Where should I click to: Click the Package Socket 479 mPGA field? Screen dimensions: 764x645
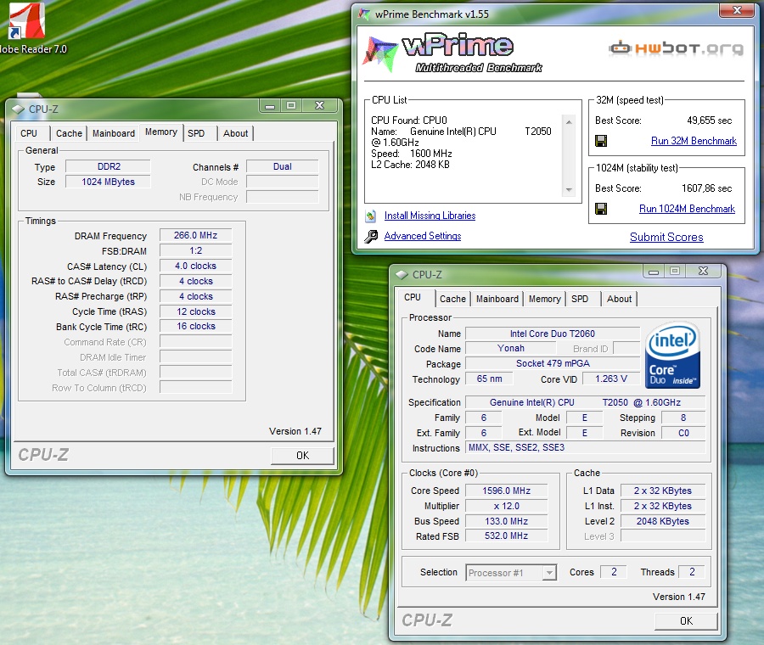tap(553, 363)
